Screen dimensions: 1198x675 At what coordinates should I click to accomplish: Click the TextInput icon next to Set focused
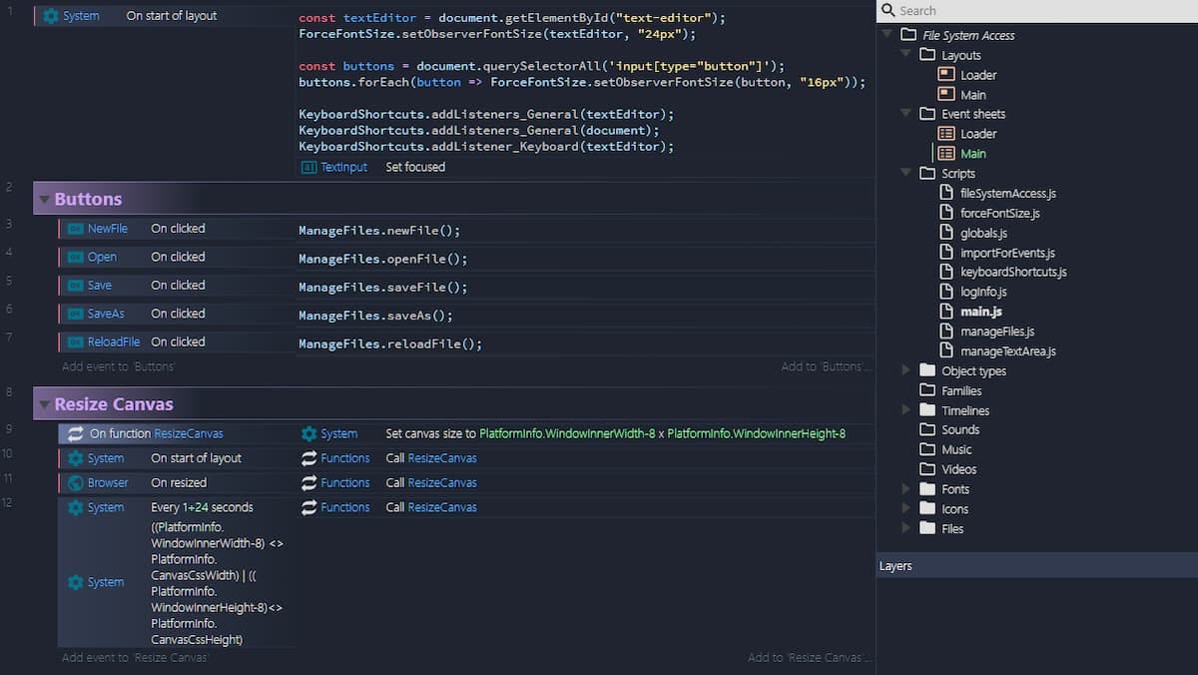(x=309, y=167)
